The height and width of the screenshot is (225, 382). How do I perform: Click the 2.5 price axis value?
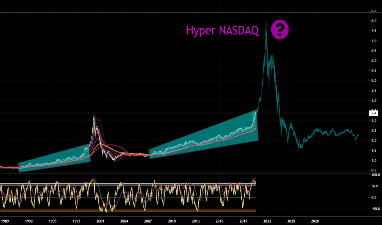click(374, 130)
